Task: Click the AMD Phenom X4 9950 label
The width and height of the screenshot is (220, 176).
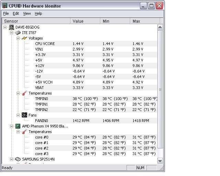Action: (x=45, y=126)
